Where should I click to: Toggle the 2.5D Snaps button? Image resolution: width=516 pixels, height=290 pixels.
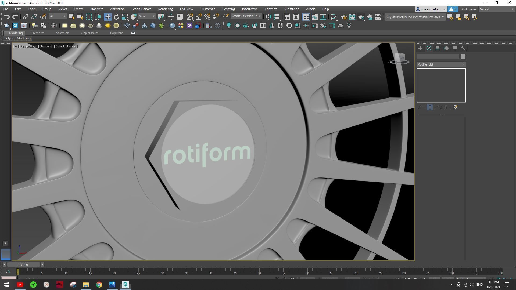[x=190, y=17]
